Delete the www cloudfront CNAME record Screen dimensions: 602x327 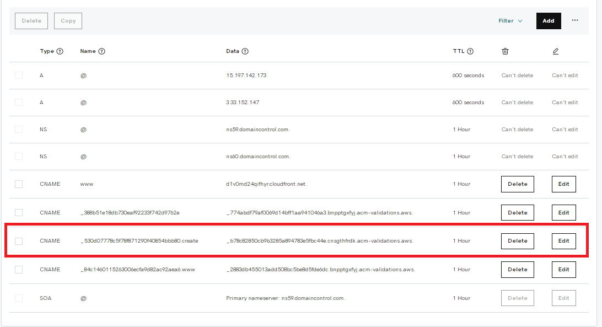517,184
